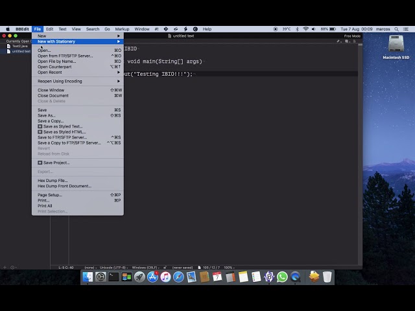Click the L:5 C:40 cursor position
This screenshot has height=311, width=415.
click(66, 268)
